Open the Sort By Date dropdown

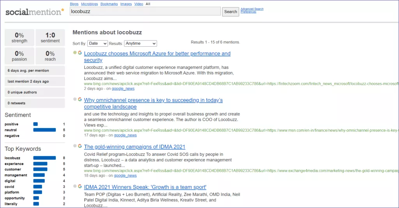97,44
